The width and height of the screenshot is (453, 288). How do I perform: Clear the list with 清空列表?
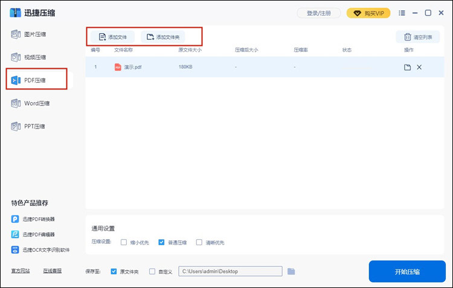point(418,37)
